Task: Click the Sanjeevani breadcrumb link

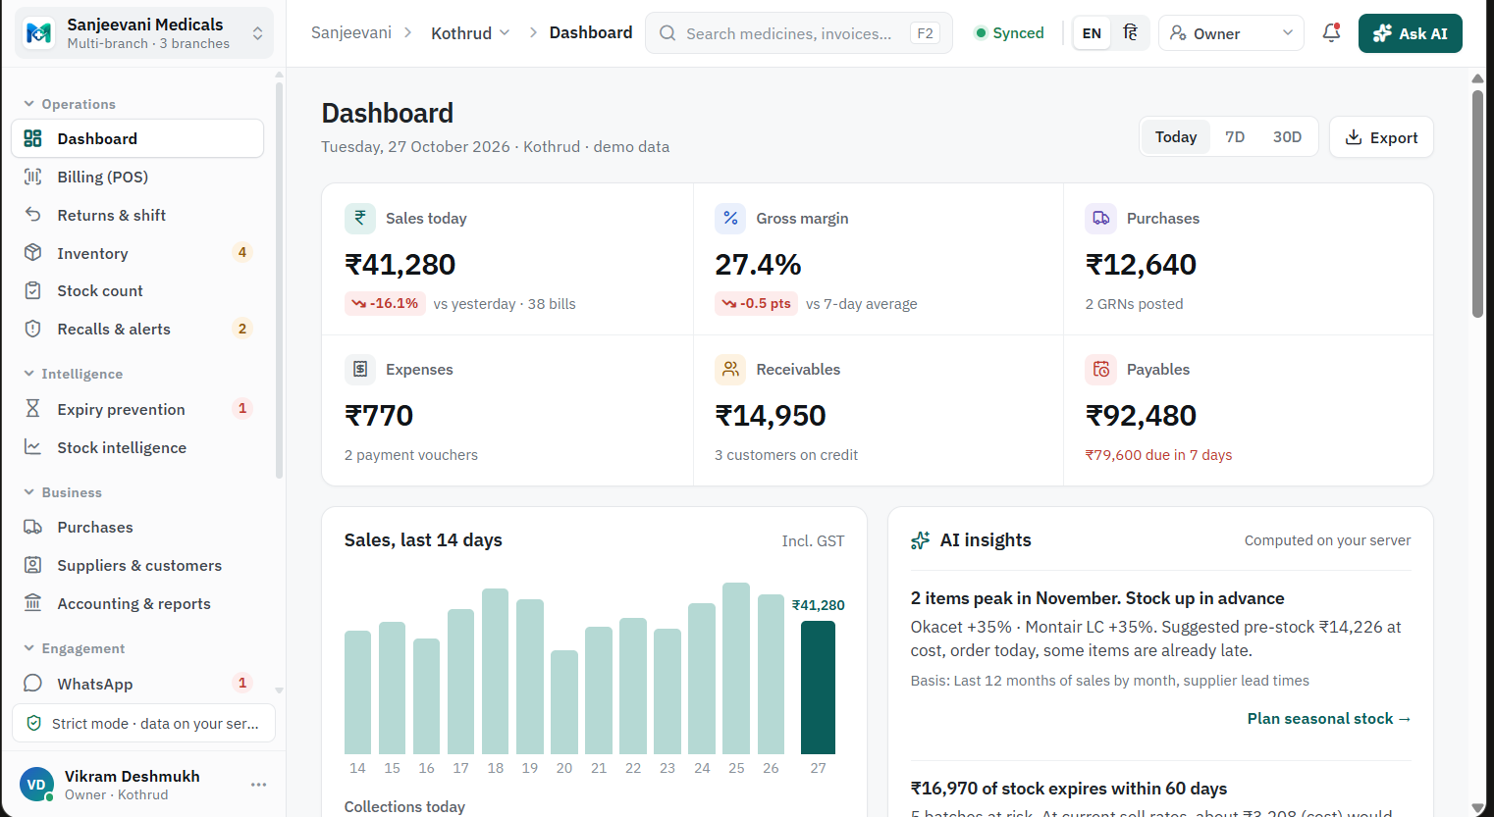Action: pyautogui.click(x=351, y=32)
